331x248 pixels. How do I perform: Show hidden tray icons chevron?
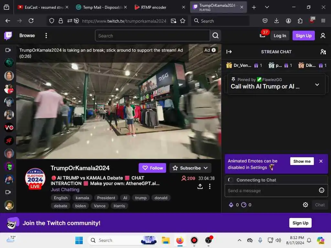(240, 240)
